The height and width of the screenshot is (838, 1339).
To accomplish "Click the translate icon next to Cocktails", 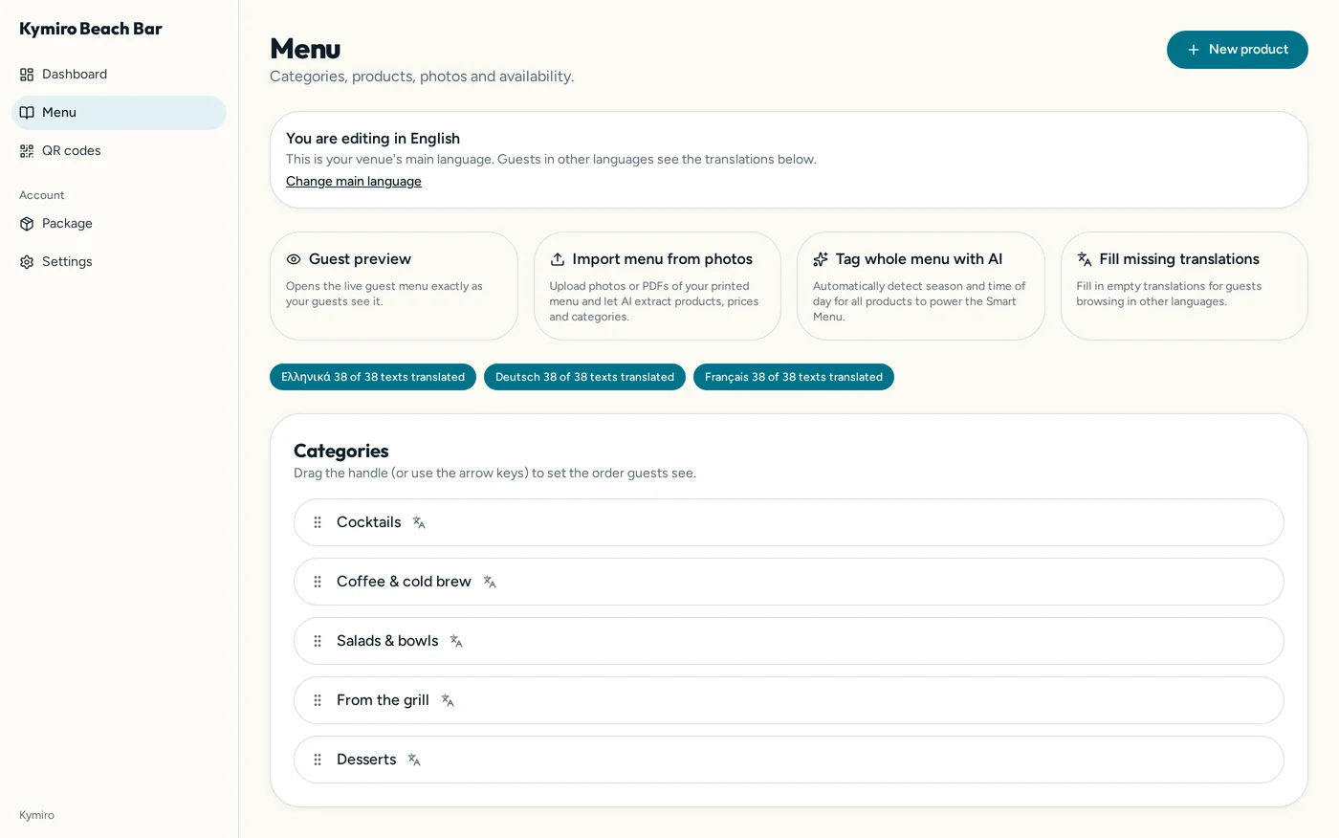I will (419, 522).
